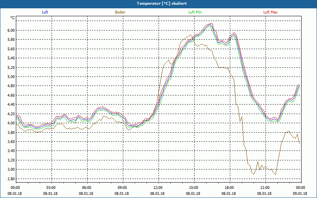
Task: Click the 3,00 y-axis value
Action: point(11,169)
